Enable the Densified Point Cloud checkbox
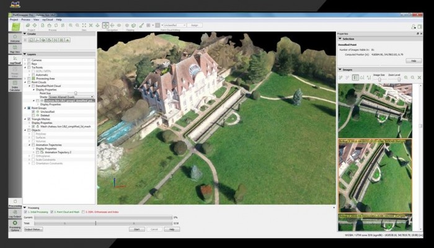The image size is (434, 248). 33,86
